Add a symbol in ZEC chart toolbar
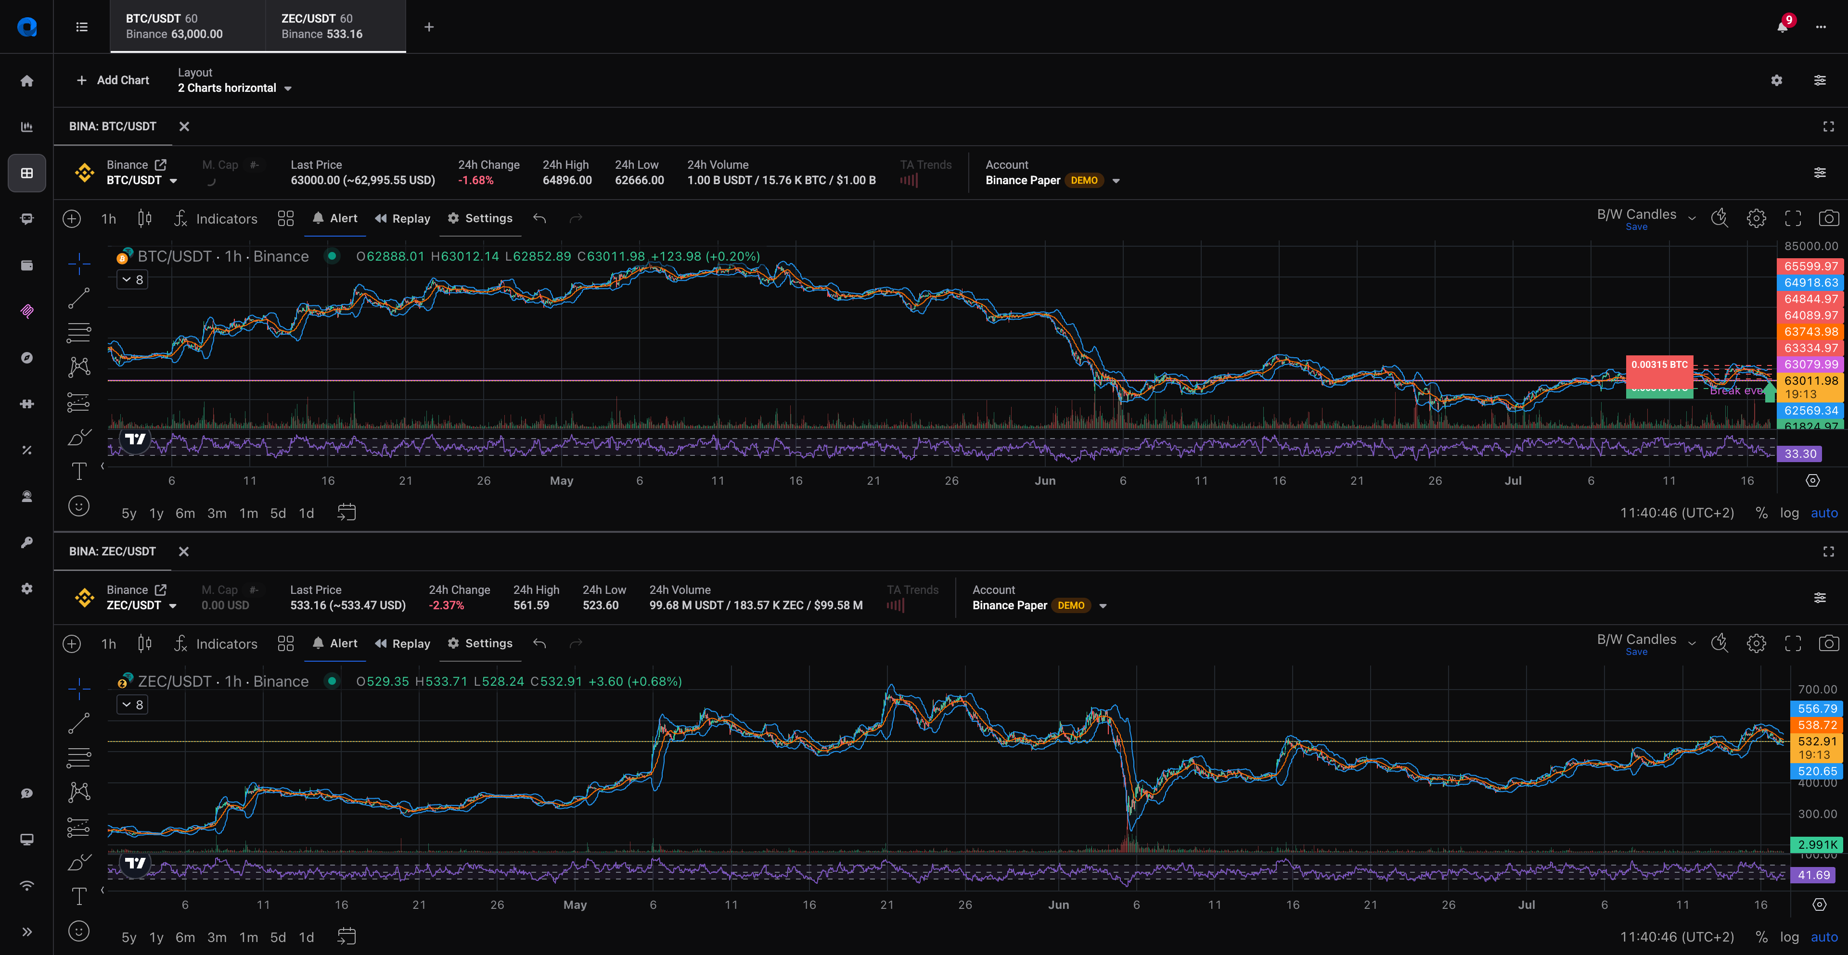The height and width of the screenshot is (955, 1848). click(x=72, y=644)
